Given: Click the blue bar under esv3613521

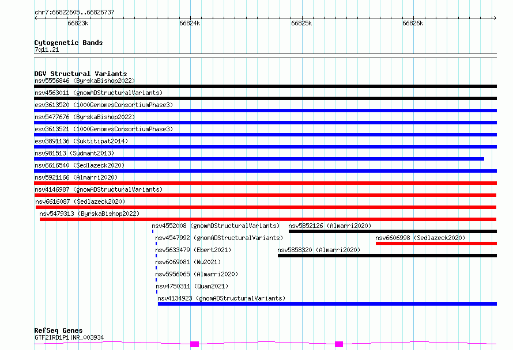Looking at the screenshot, I should (x=265, y=135).
